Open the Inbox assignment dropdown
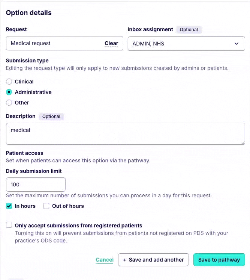250x280 pixels. pyautogui.click(x=186, y=44)
